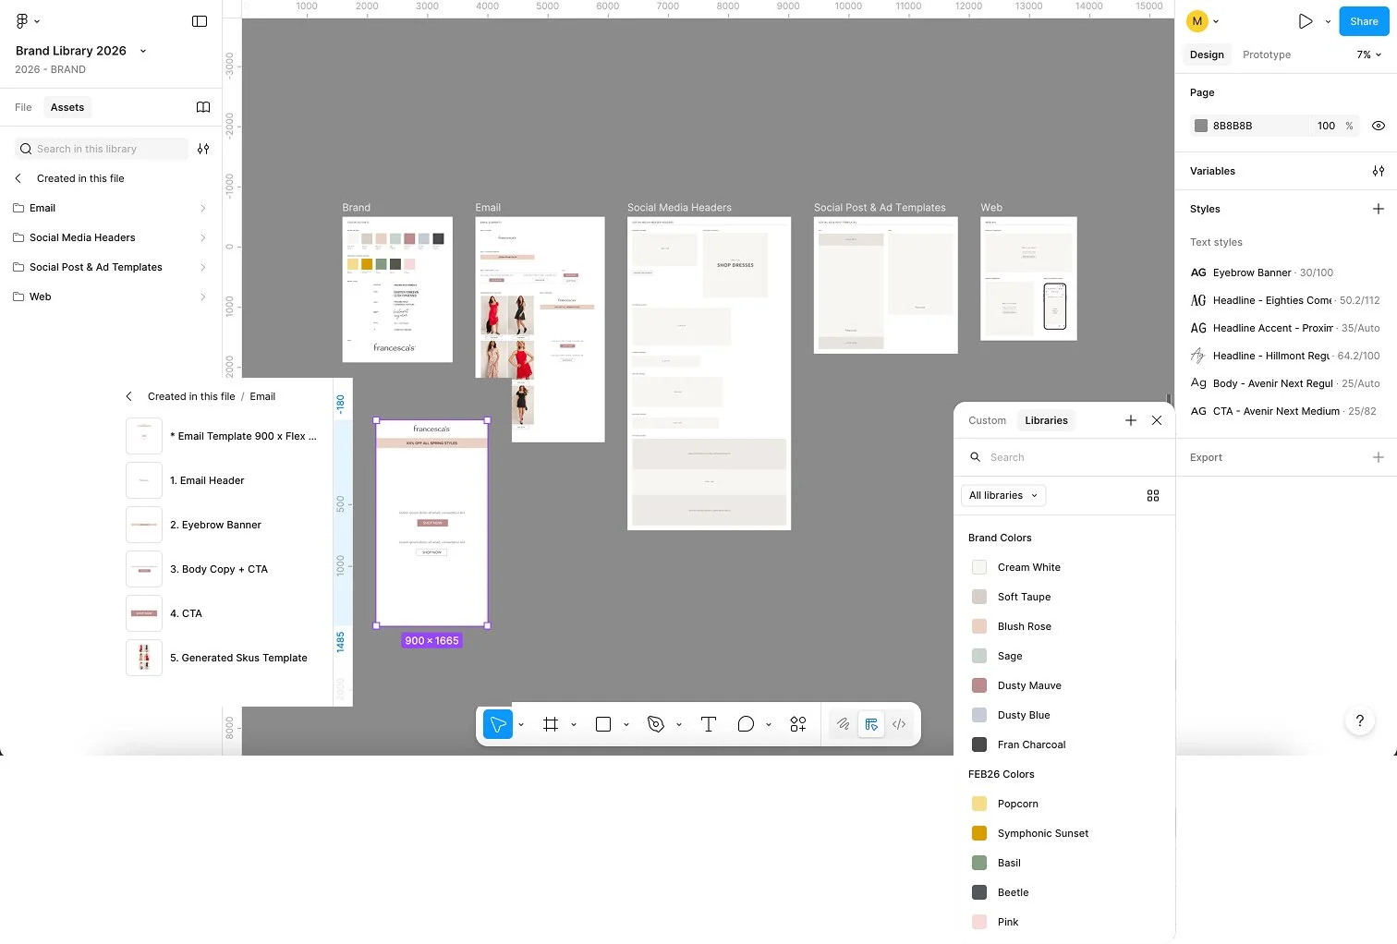Open the 7% zoom dropdown
This screenshot has height=944, width=1397.
(x=1367, y=54)
